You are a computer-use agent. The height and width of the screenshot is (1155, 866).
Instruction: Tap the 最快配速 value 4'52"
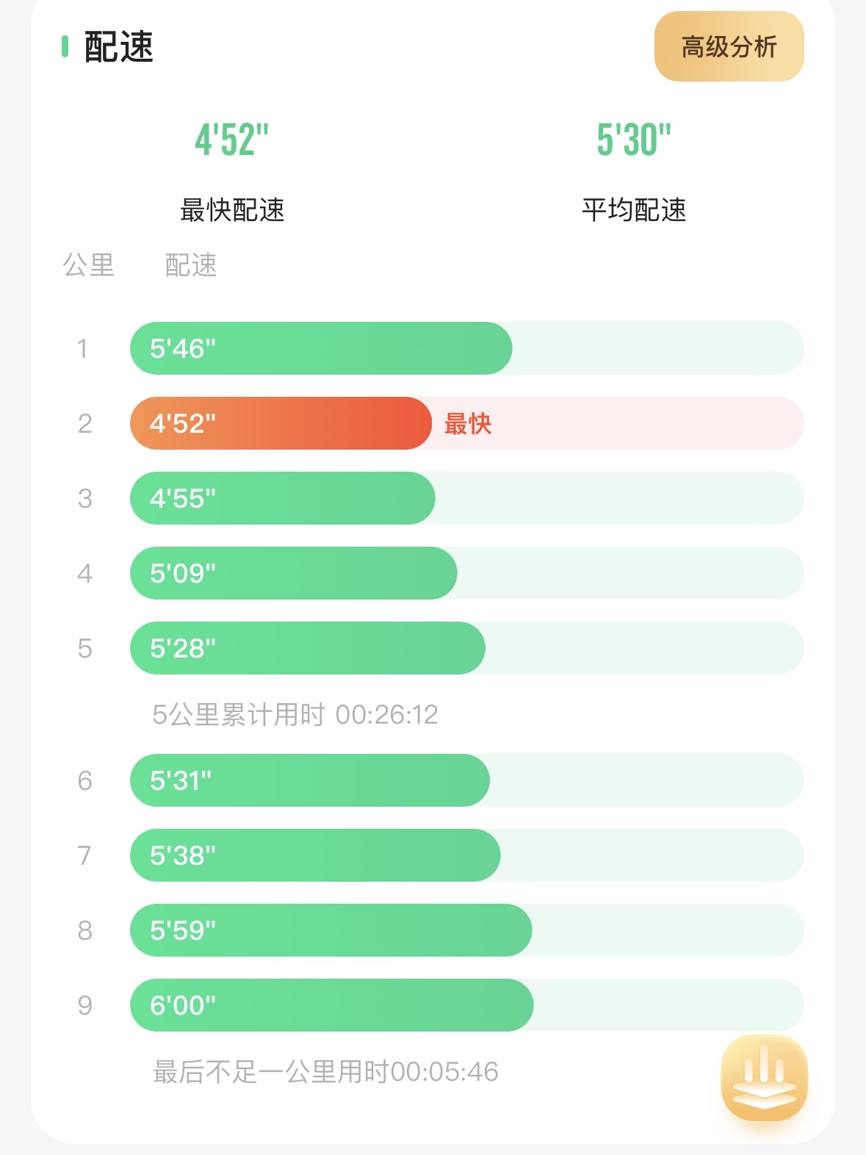(x=231, y=140)
